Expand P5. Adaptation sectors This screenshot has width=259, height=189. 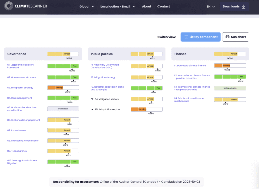[x=92, y=109]
